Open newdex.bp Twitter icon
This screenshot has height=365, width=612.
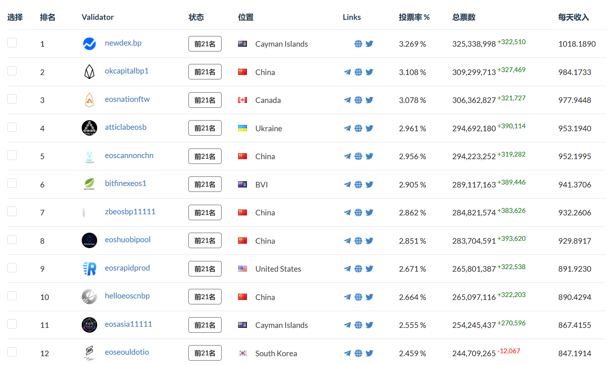coord(369,44)
